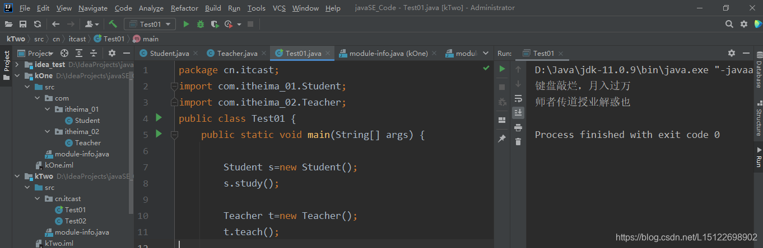Viewport: 763px width, 248px height.
Task: Clear console output with trash icon
Action: (x=518, y=142)
